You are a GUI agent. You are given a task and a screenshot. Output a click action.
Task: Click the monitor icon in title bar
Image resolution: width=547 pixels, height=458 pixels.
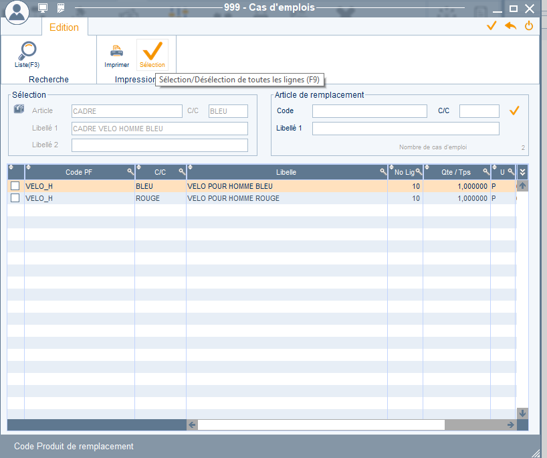point(43,8)
